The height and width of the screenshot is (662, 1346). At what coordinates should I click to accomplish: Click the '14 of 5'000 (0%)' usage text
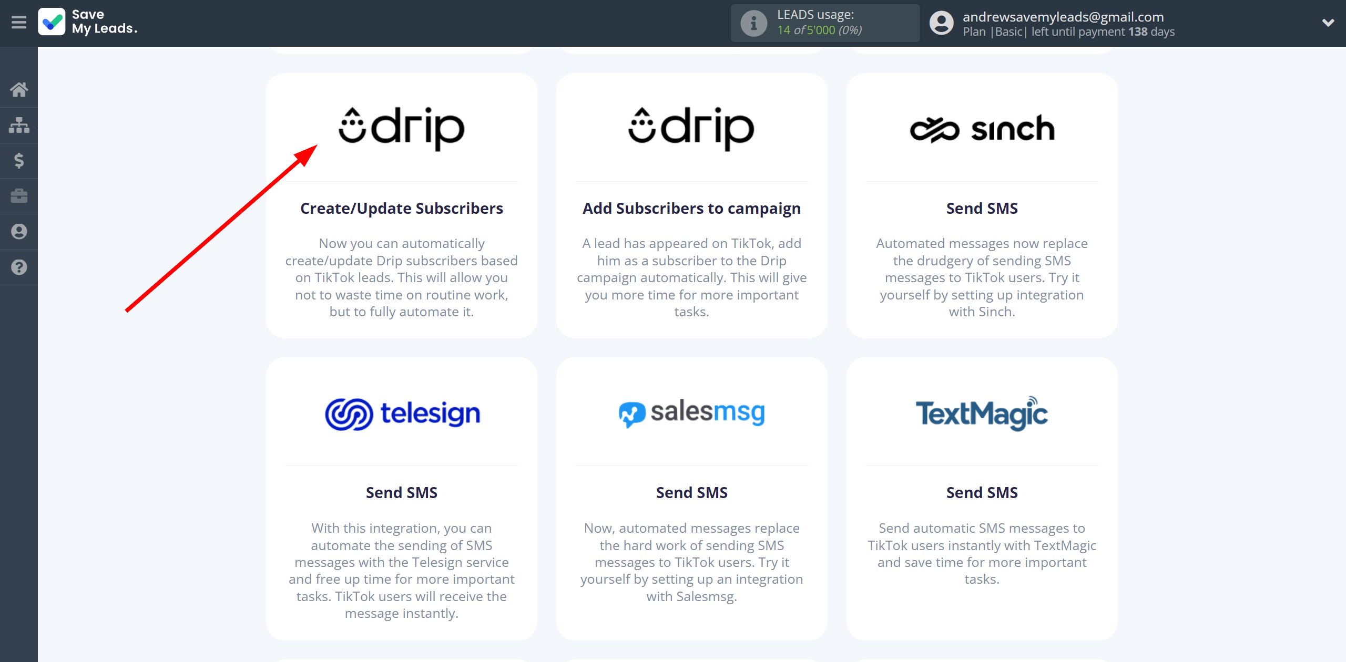(x=819, y=30)
